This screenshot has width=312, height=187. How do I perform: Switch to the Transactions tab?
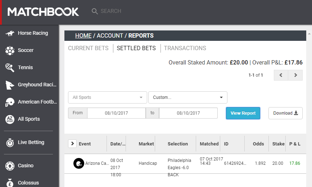click(x=185, y=48)
